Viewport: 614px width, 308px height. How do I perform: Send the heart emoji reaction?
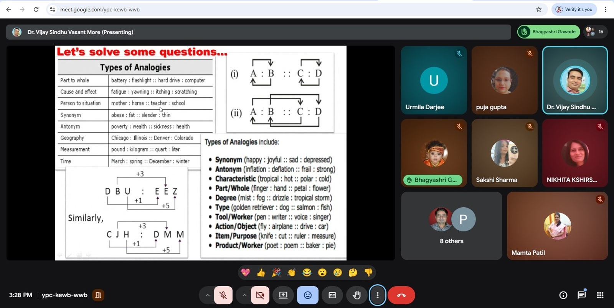tap(246, 272)
